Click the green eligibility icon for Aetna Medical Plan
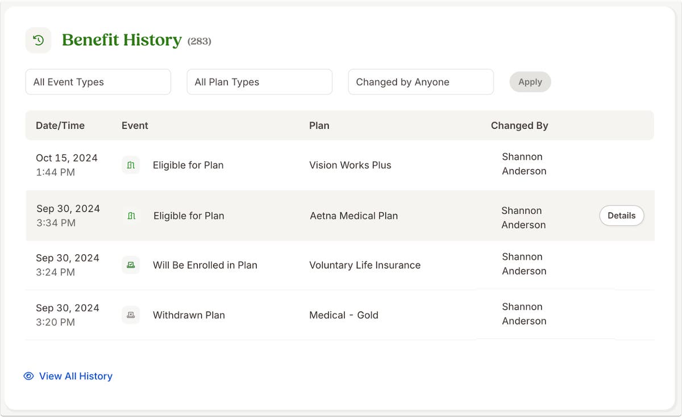 pos(130,216)
